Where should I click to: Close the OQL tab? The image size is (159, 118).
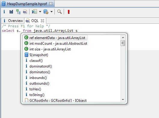(x=42, y=21)
